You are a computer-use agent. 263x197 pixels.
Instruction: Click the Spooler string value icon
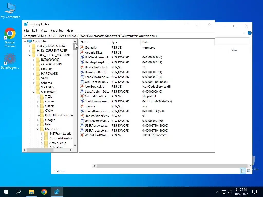pos(82,106)
